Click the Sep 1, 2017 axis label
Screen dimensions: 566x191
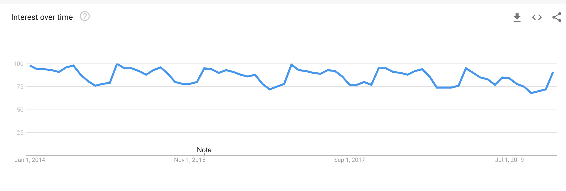pyautogui.click(x=349, y=160)
